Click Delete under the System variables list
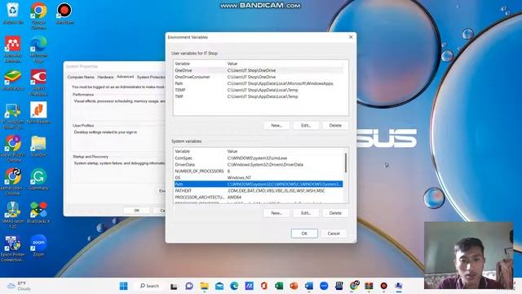The width and height of the screenshot is (522, 294). 335,213
